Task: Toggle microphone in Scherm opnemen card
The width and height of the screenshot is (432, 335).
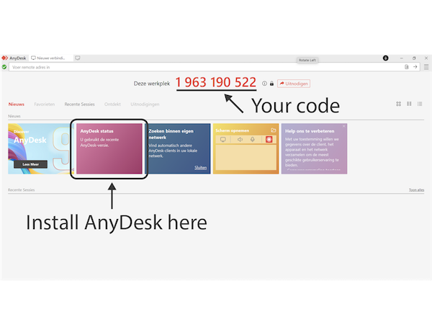Action: 253,140
